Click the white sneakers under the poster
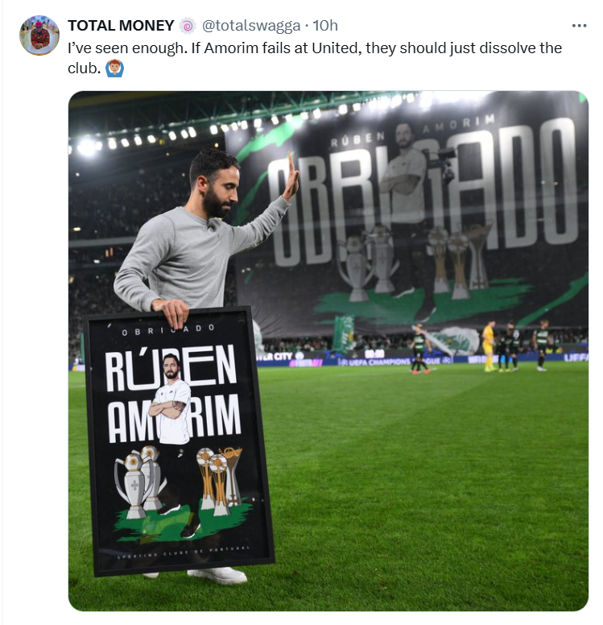Screen dimensions: 603x625 217,575
